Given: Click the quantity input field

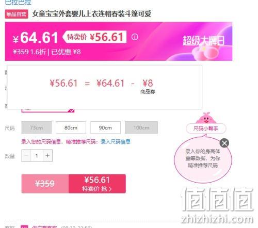Looking at the screenshot, I should point(37,156).
